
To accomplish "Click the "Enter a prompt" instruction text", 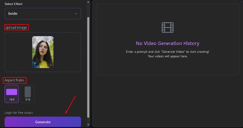I will pos(167,52).
